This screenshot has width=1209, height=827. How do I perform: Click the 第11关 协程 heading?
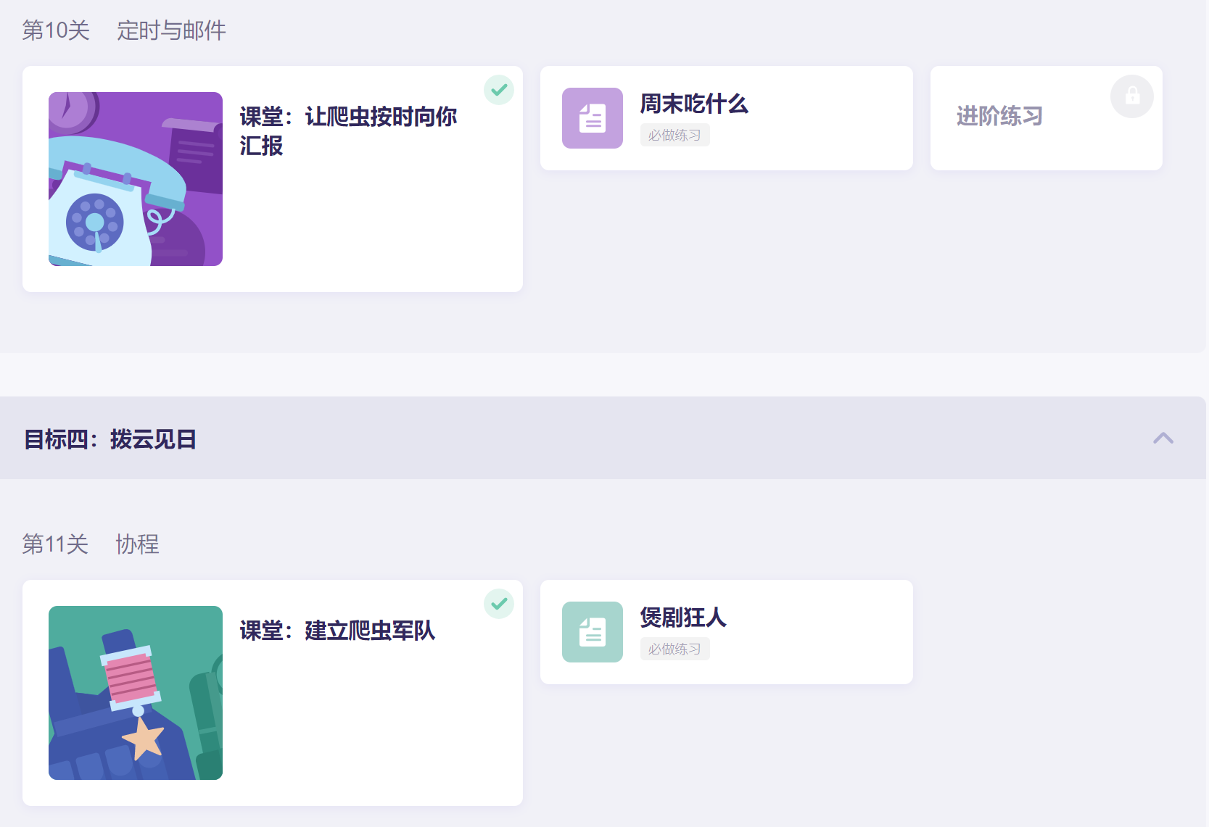(91, 544)
